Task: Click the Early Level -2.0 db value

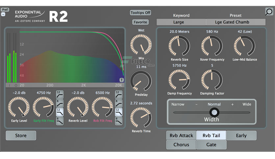Action: 19,93
